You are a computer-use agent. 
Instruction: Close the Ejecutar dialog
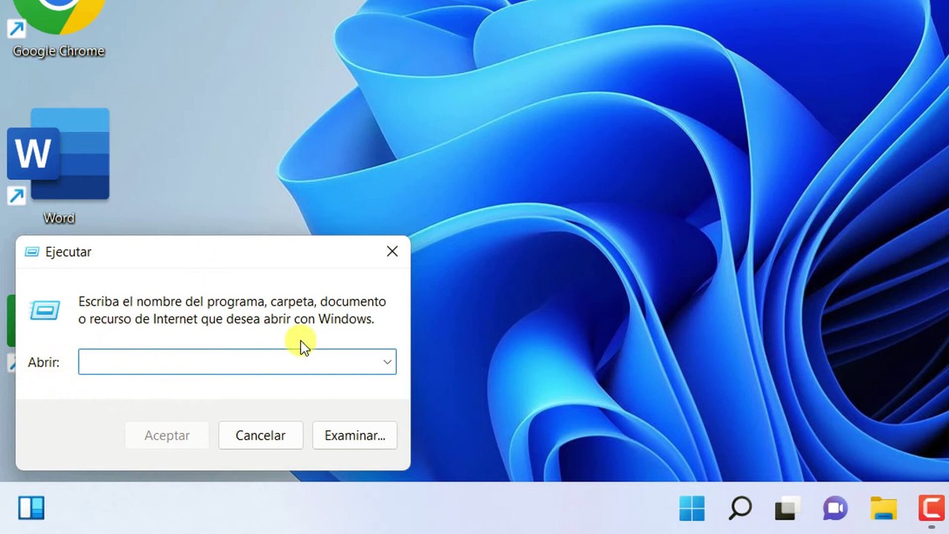(x=392, y=252)
